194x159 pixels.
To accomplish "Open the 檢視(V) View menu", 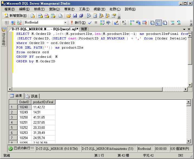I will [39, 9].
